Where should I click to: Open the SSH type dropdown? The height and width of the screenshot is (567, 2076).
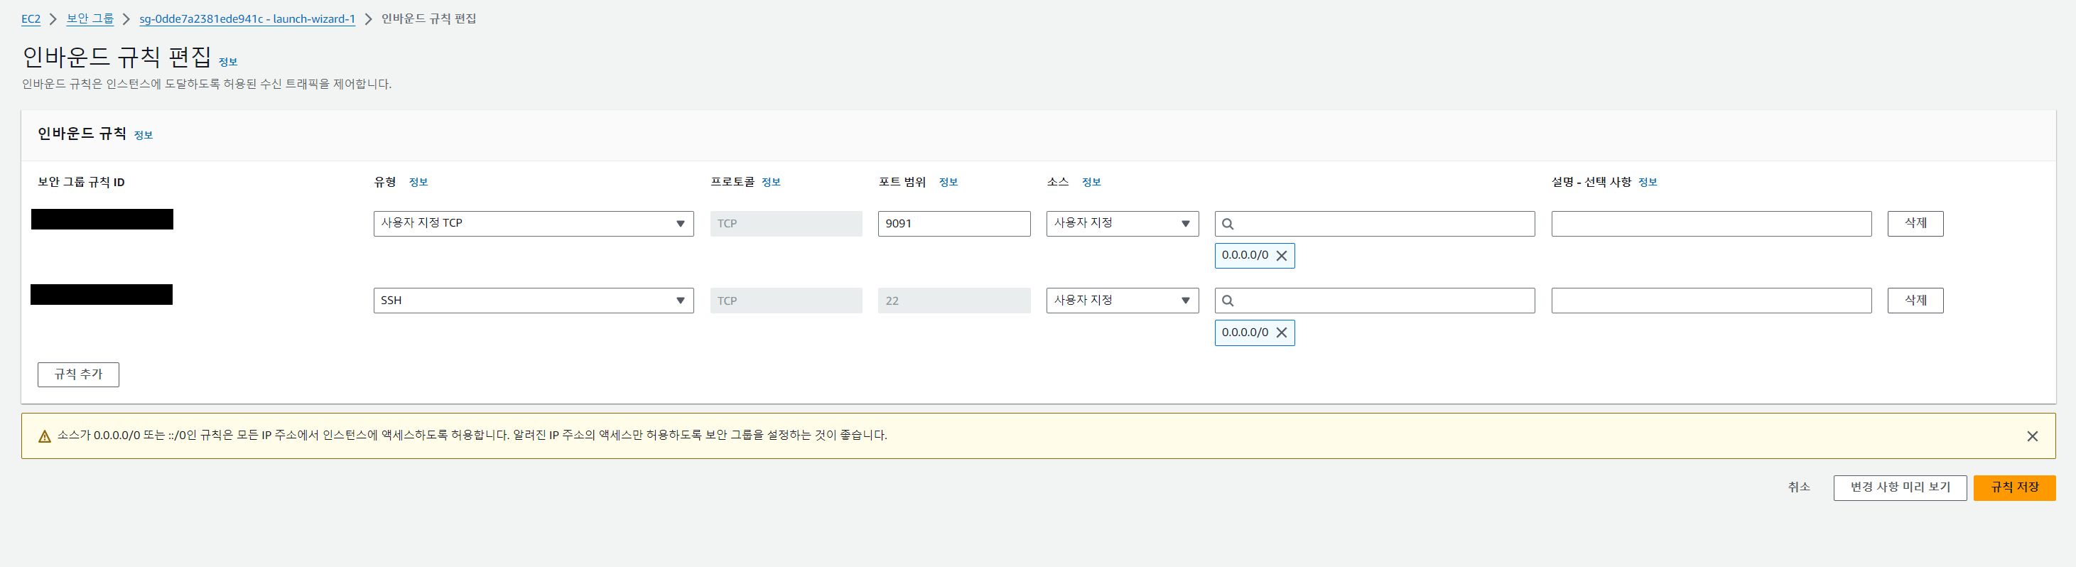tap(534, 301)
